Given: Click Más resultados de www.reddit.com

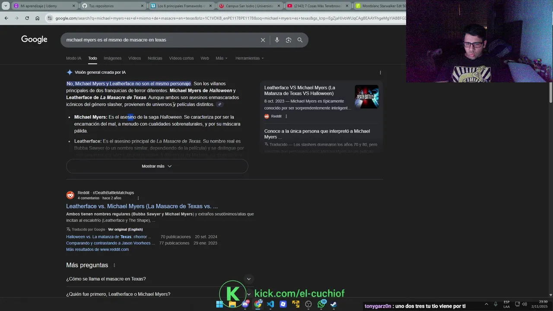Looking at the screenshot, I should coord(97,250).
